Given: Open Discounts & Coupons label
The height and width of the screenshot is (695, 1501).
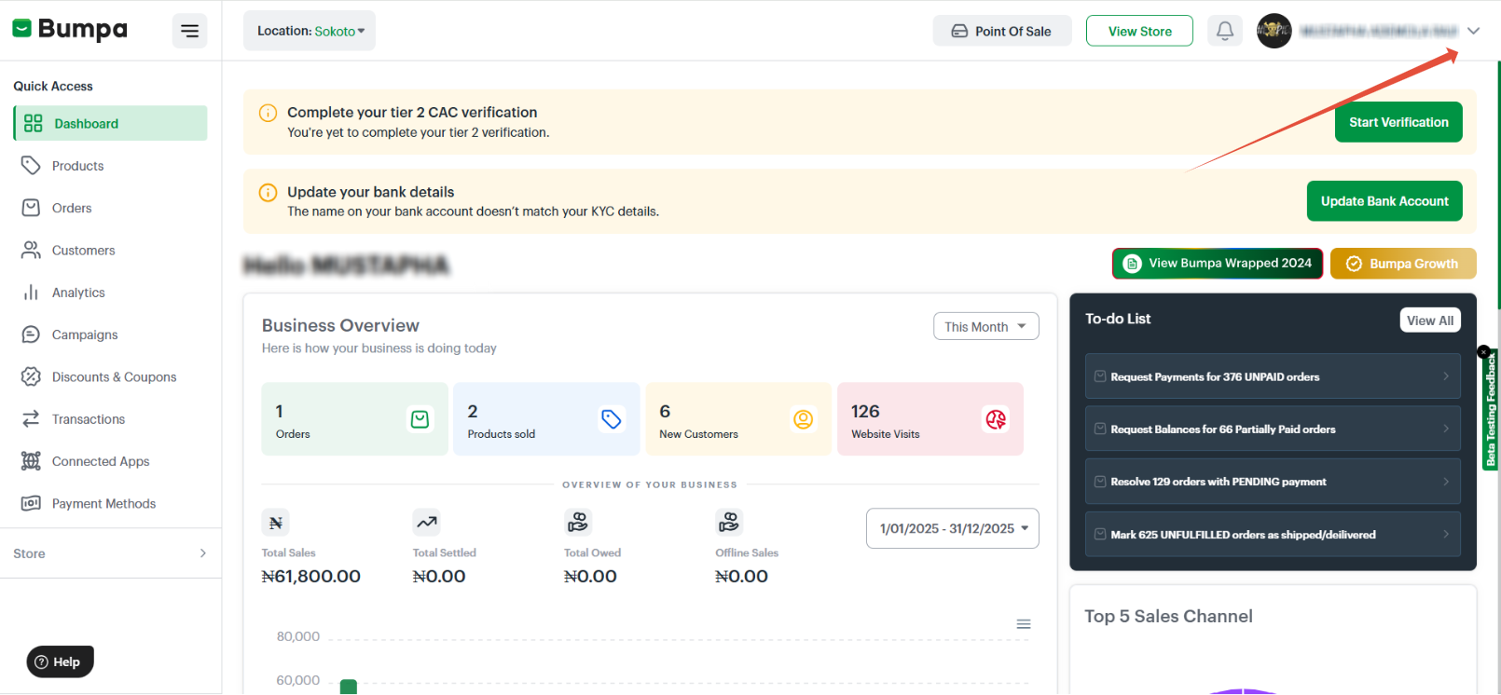Looking at the screenshot, I should 114,377.
